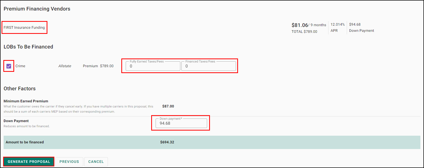Focus the Financed Taxes/Fees field

click(x=209, y=66)
